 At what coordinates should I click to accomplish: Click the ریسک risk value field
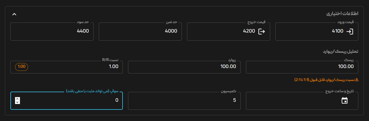click(x=302, y=67)
